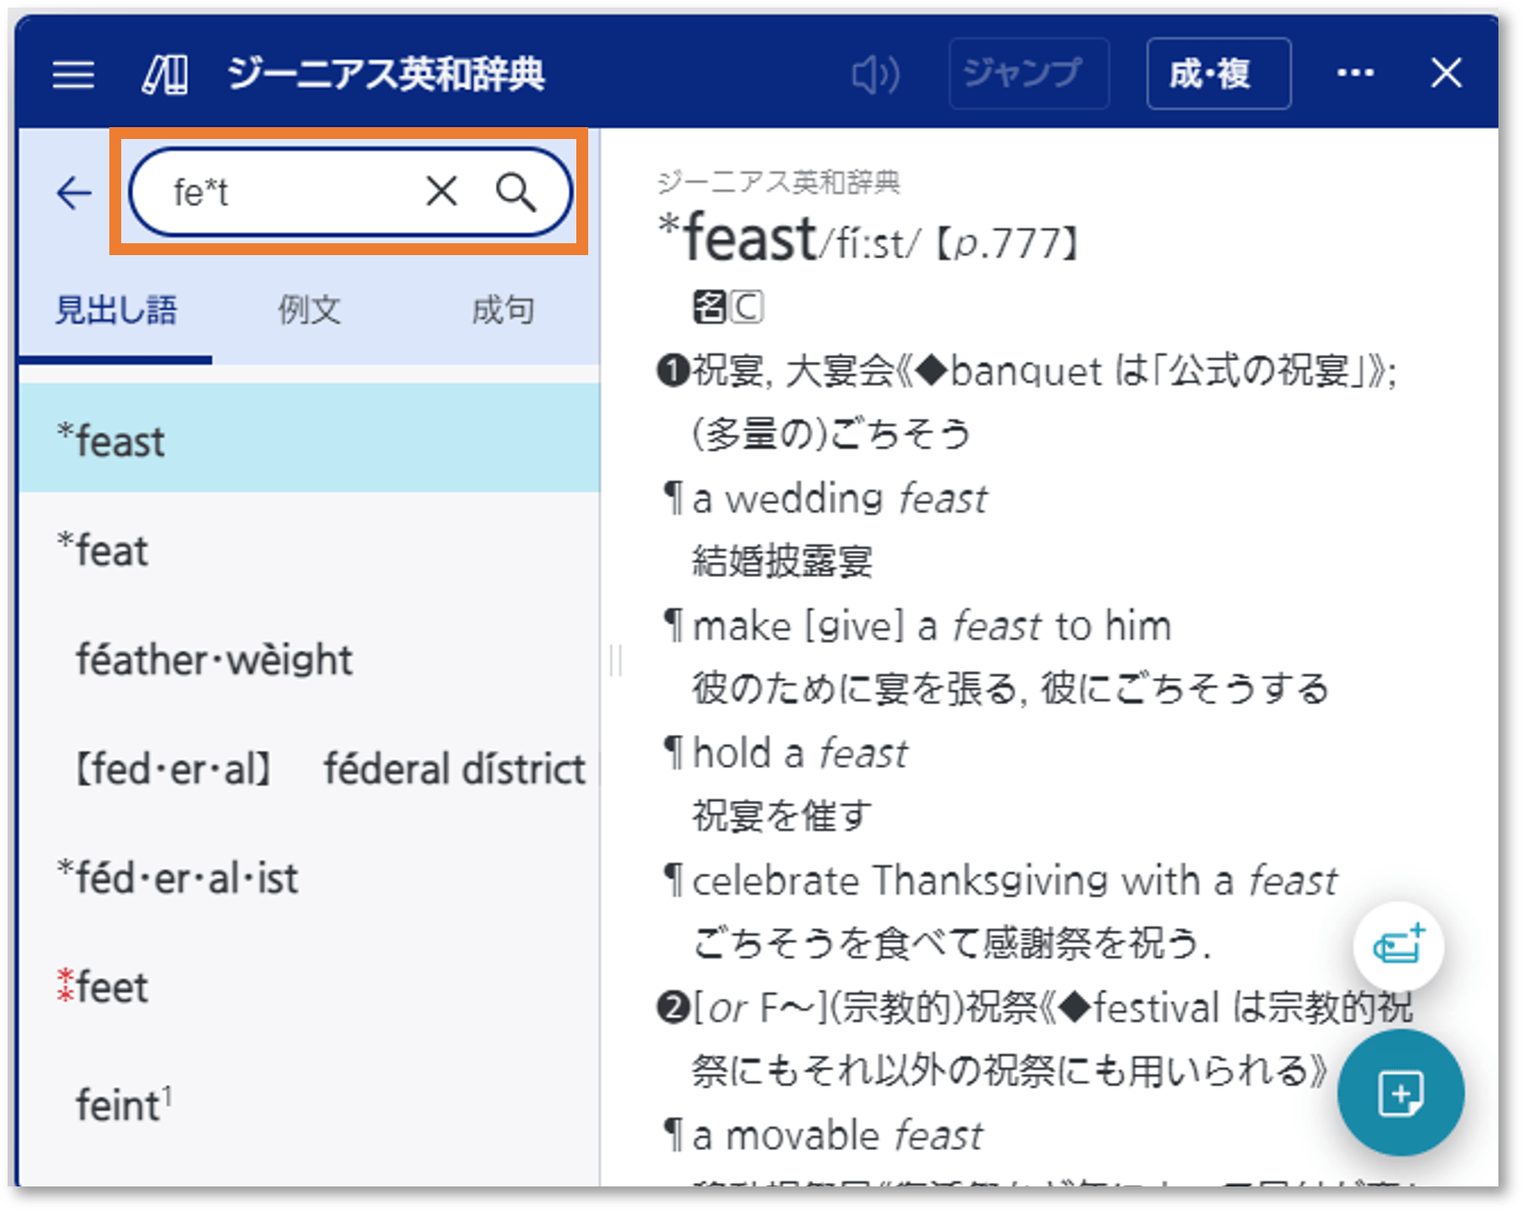Select the féather·wèight entry

[x=309, y=658]
